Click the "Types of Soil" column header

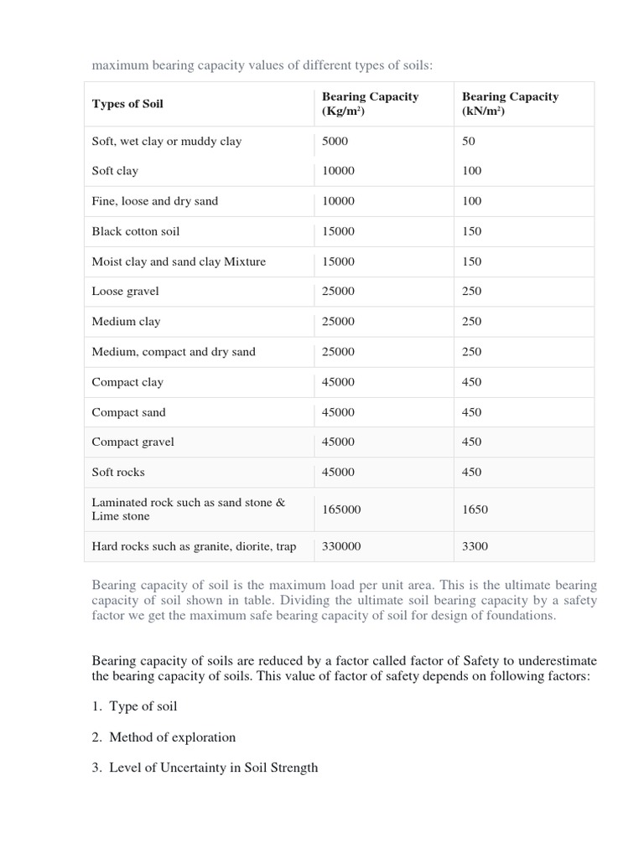pos(127,104)
